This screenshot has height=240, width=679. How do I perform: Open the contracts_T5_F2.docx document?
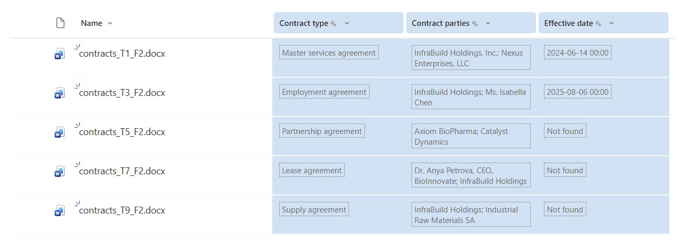click(122, 132)
